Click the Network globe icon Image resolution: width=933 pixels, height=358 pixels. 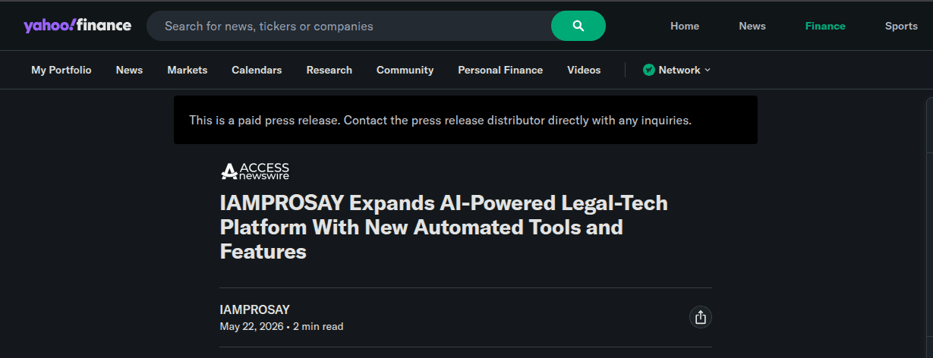coord(649,70)
